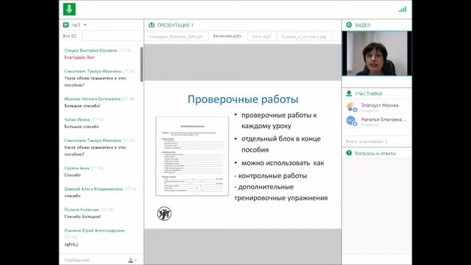Switch to the .jpg image file tab

click(304, 36)
